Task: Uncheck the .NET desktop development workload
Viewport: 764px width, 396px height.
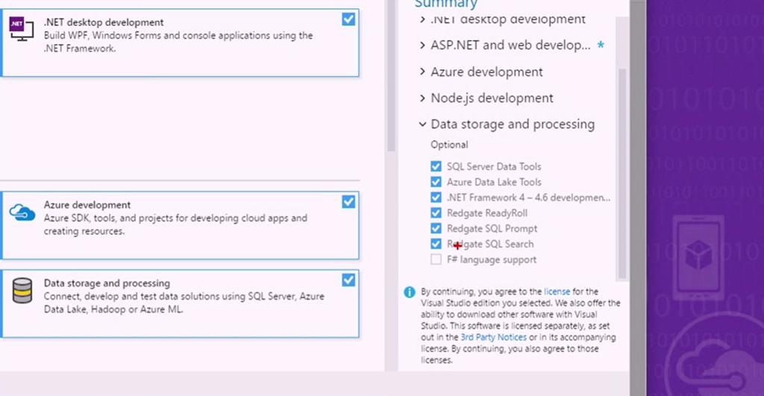Action: pyautogui.click(x=348, y=19)
